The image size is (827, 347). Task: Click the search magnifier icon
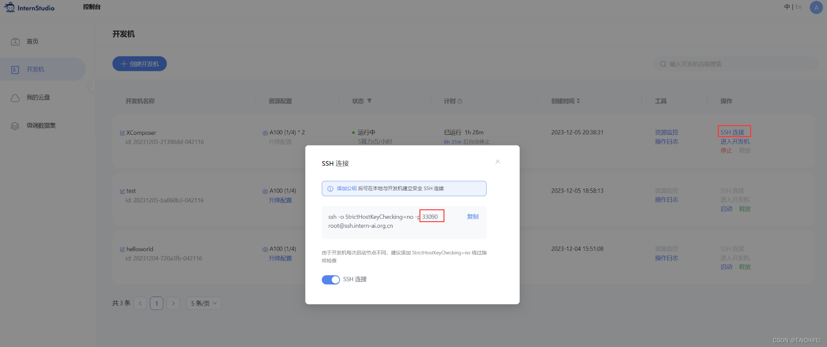coord(663,64)
